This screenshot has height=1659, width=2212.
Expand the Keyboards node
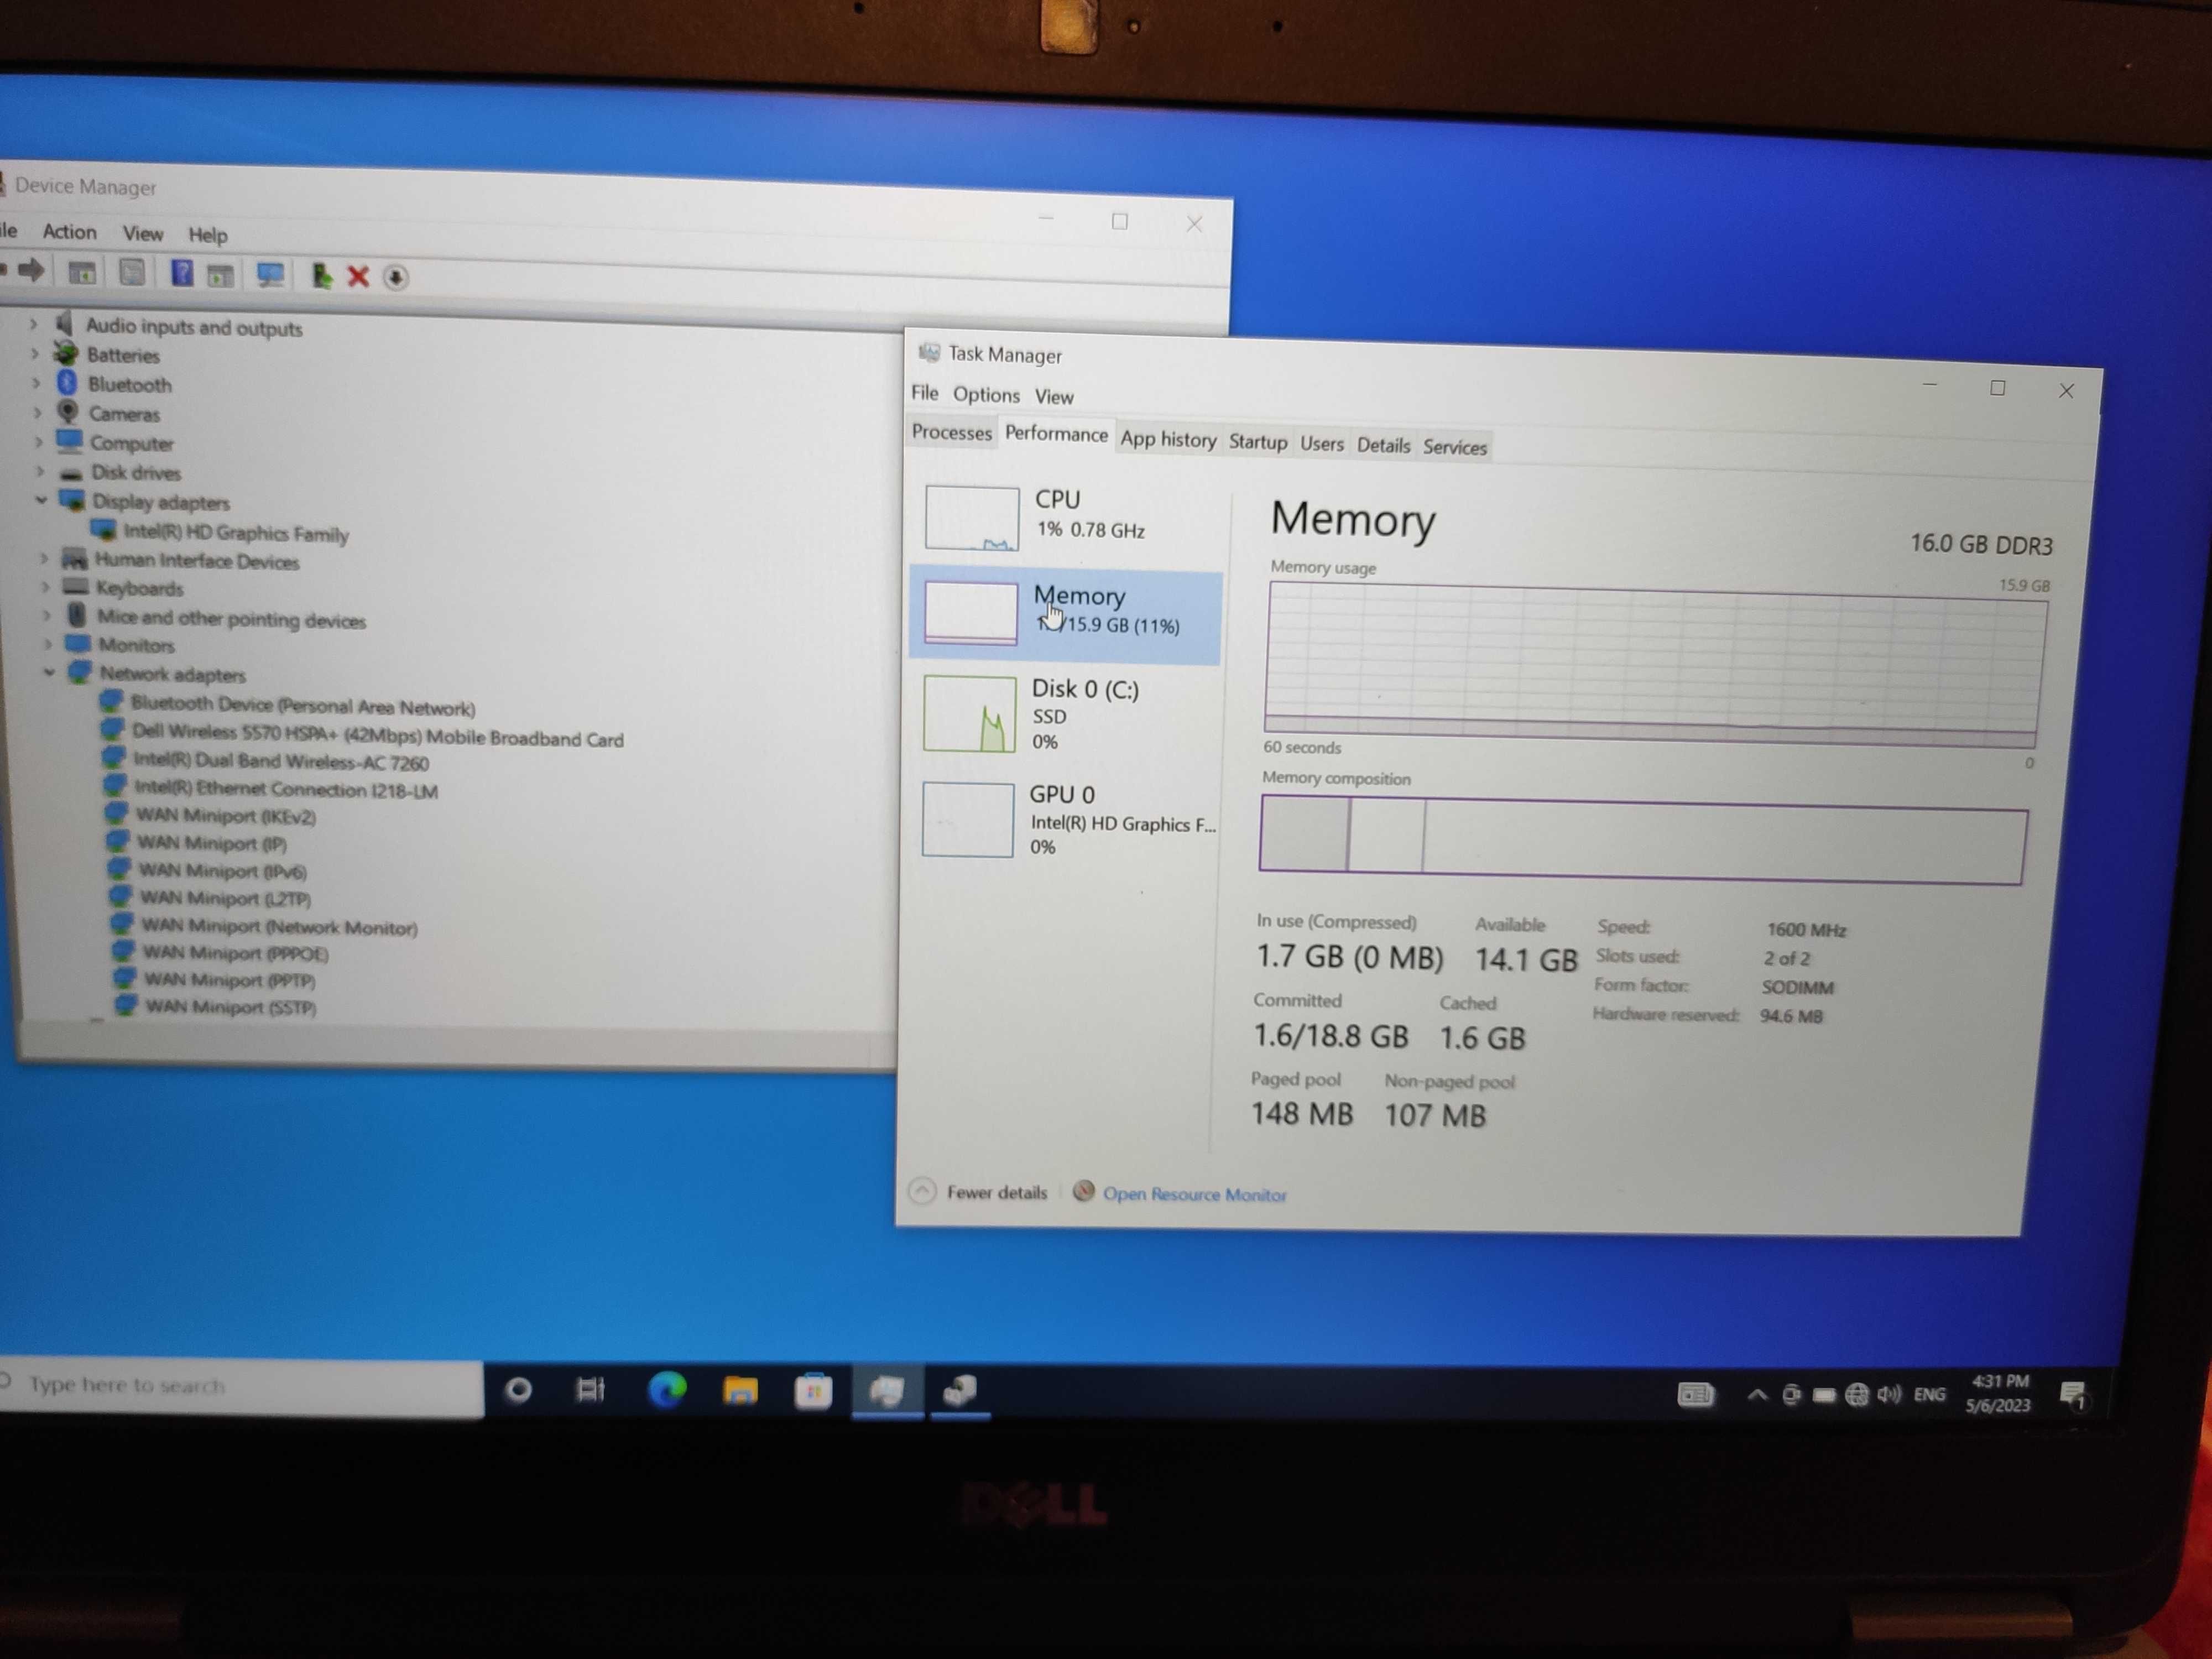(45, 587)
